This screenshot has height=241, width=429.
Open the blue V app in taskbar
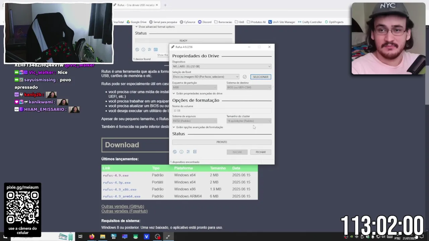(x=146, y=237)
